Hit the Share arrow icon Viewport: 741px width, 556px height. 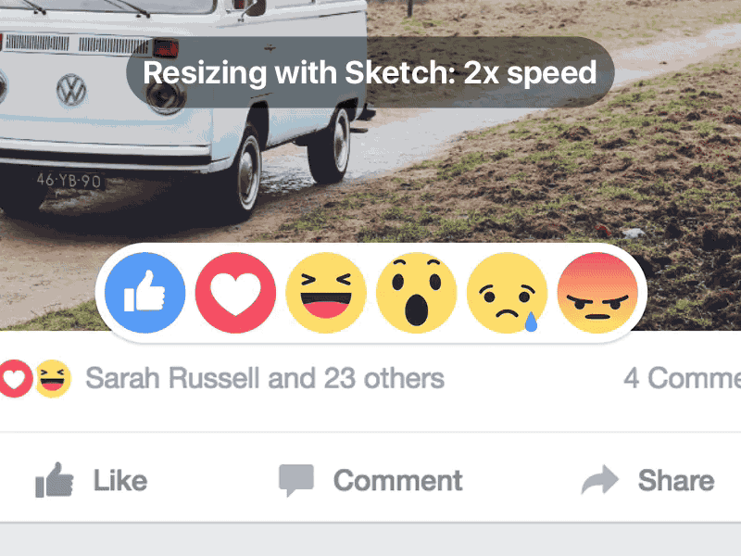[599, 480]
